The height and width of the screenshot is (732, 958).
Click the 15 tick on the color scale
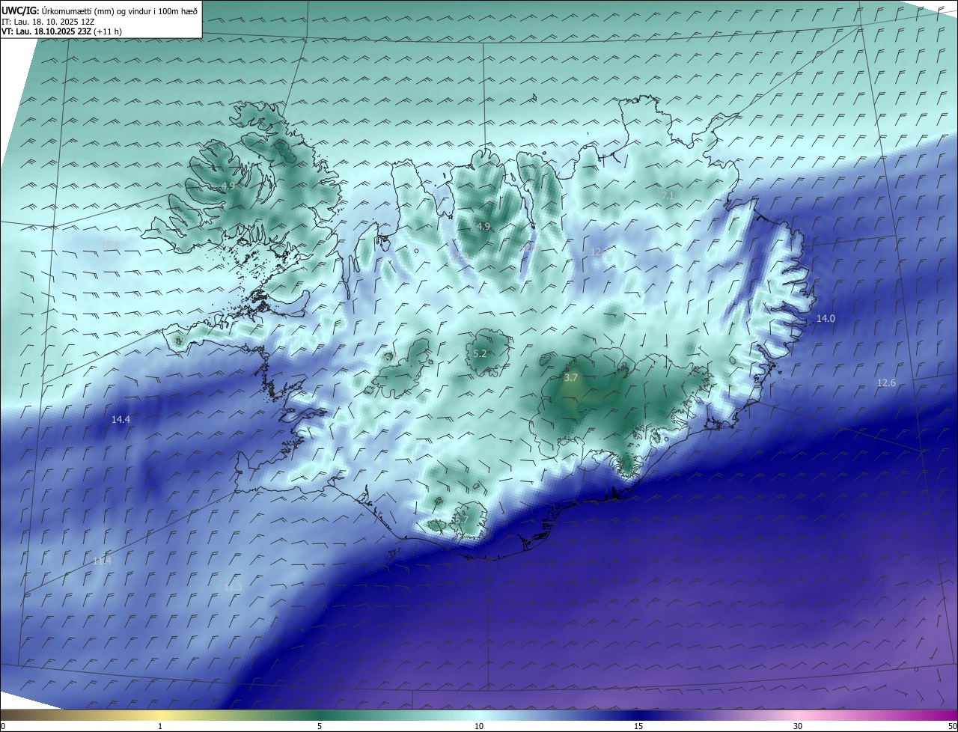tap(638, 726)
